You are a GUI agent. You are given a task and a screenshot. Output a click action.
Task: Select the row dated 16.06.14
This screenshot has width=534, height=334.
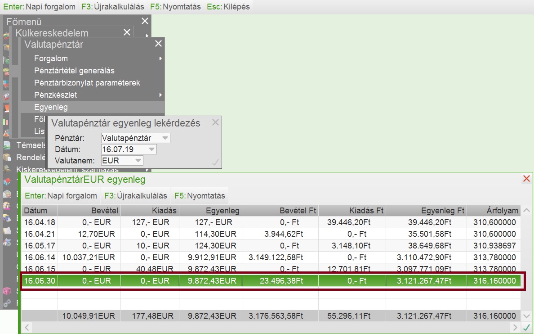pos(271,257)
